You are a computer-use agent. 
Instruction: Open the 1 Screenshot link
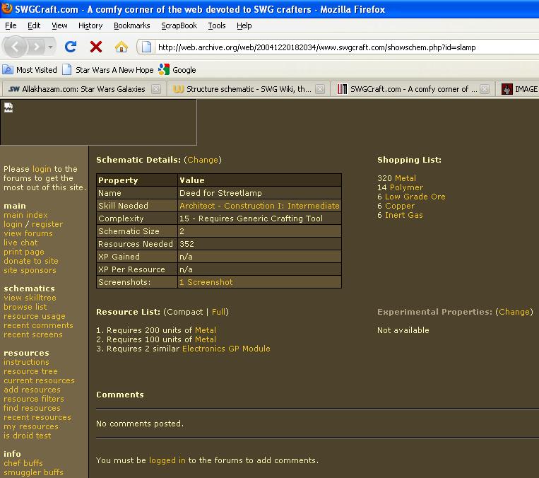click(x=206, y=282)
